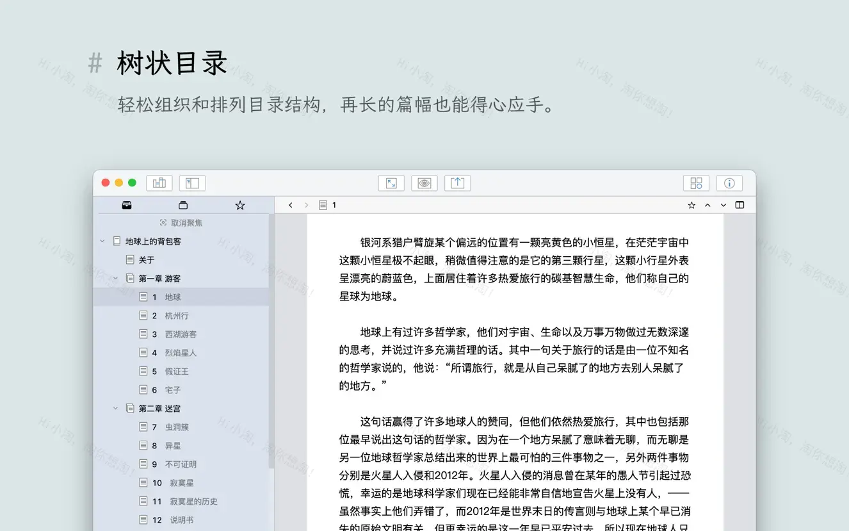The image size is (849, 531).
Task: Navigate back with the left chevron arrow
Action: click(290, 204)
